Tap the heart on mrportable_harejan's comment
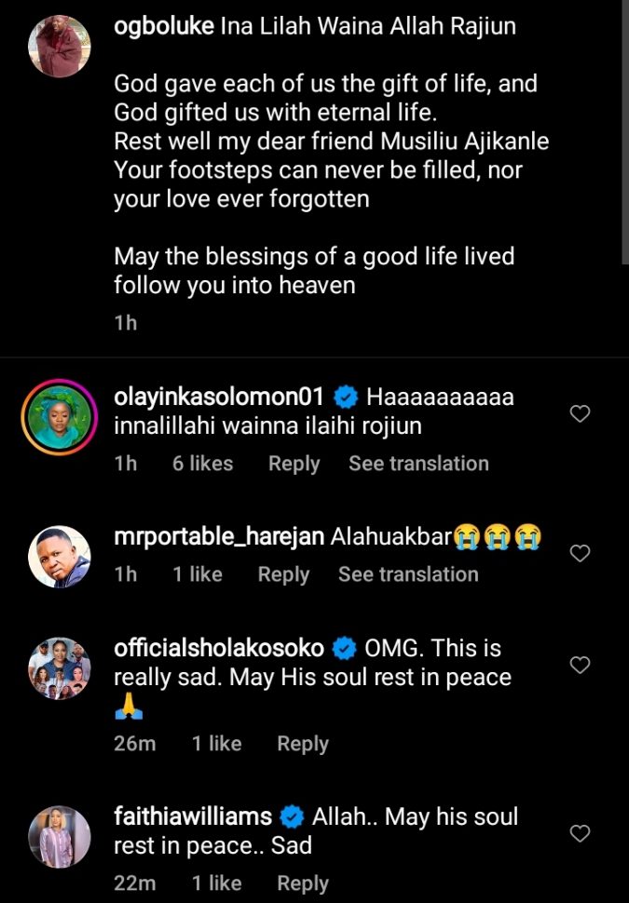This screenshot has height=903, width=629. point(580,554)
